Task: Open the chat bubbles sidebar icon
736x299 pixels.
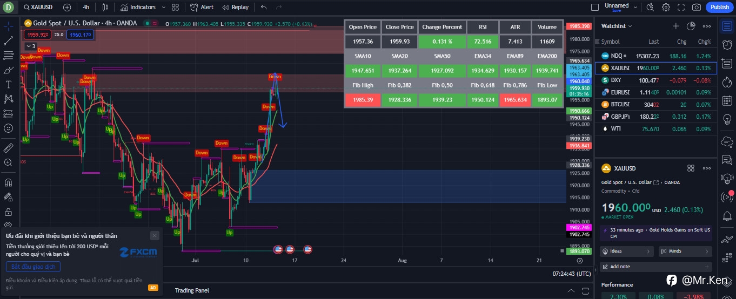Action: 727,160
